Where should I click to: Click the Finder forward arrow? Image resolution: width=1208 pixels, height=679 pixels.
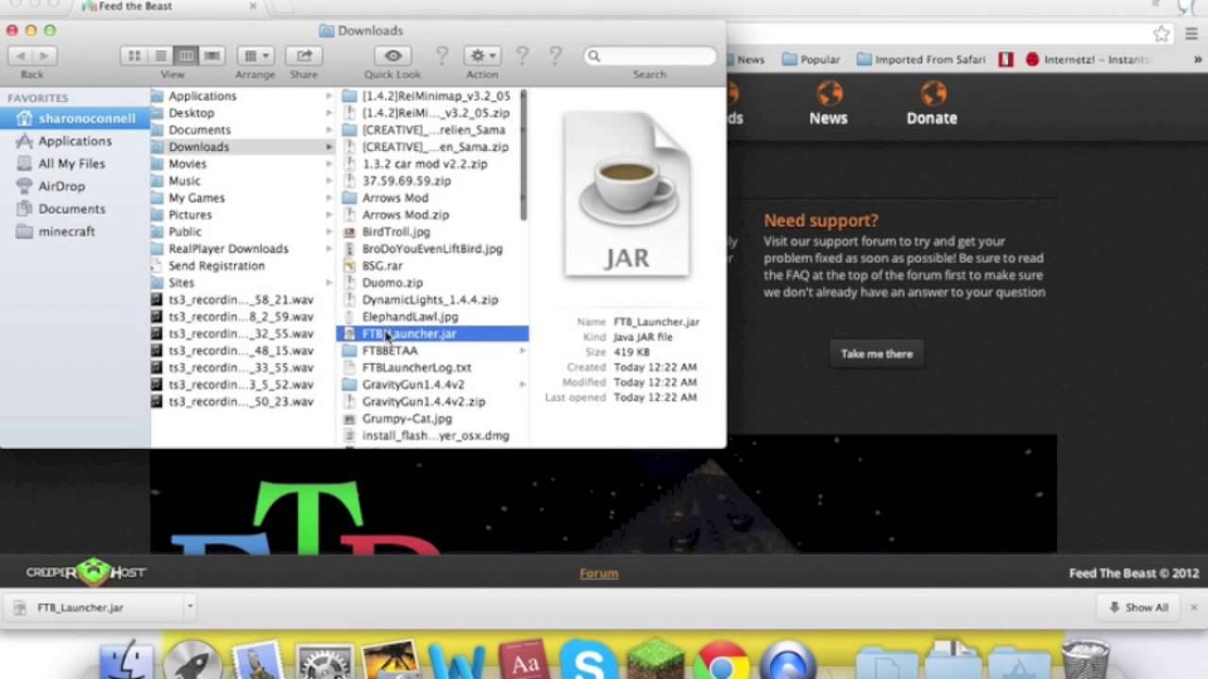(44, 57)
